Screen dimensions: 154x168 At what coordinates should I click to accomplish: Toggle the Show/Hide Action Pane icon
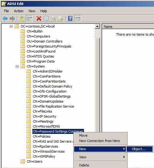78,19
